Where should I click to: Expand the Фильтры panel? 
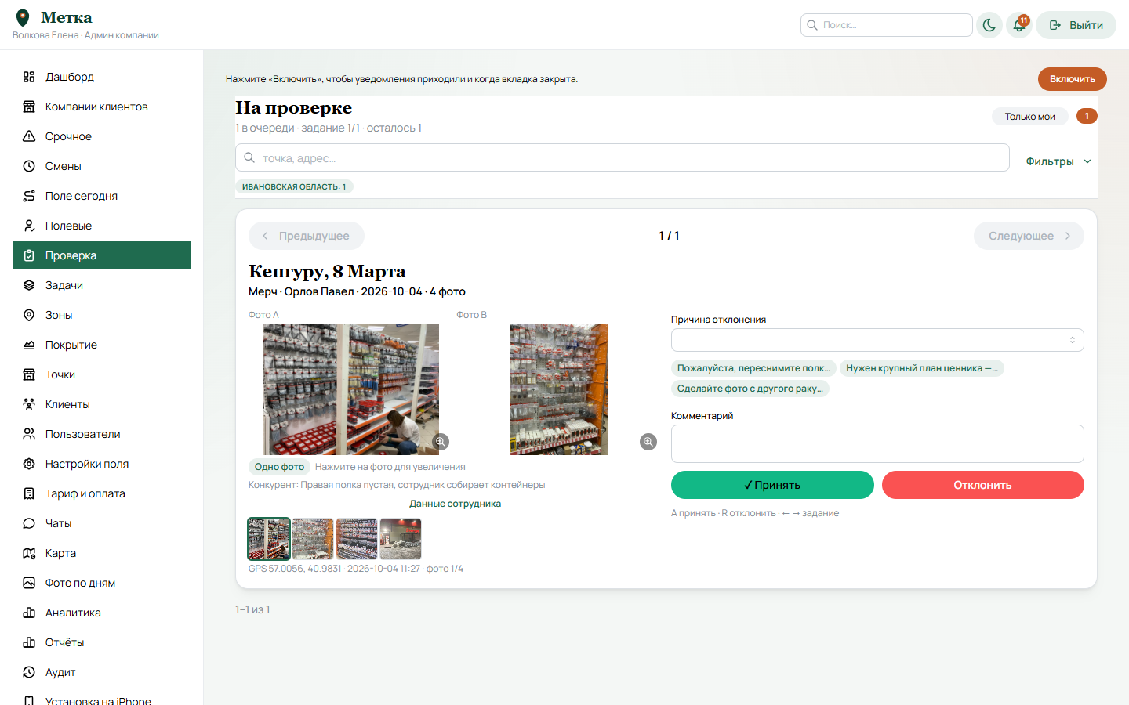(x=1058, y=161)
